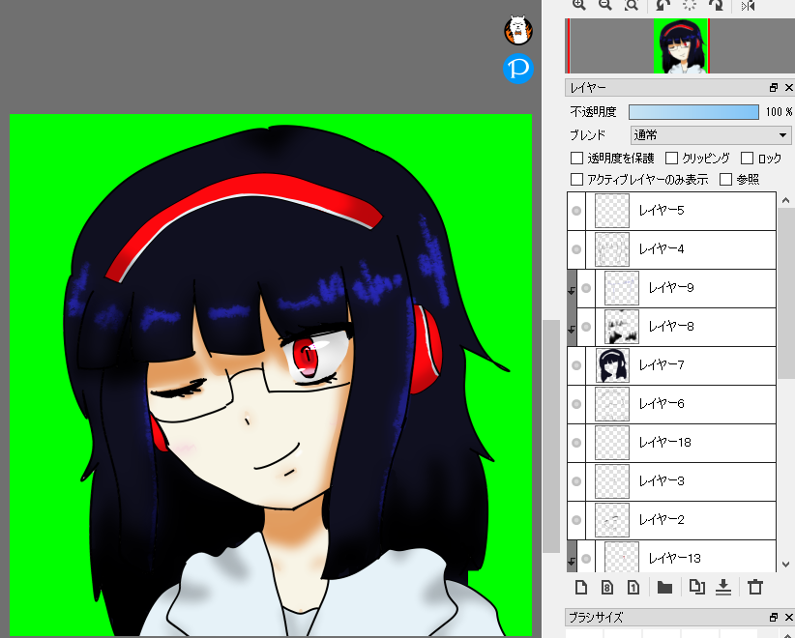Screen dimensions: 795x638
Task: Click the alpaca mascot icon
Action: click(518, 30)
